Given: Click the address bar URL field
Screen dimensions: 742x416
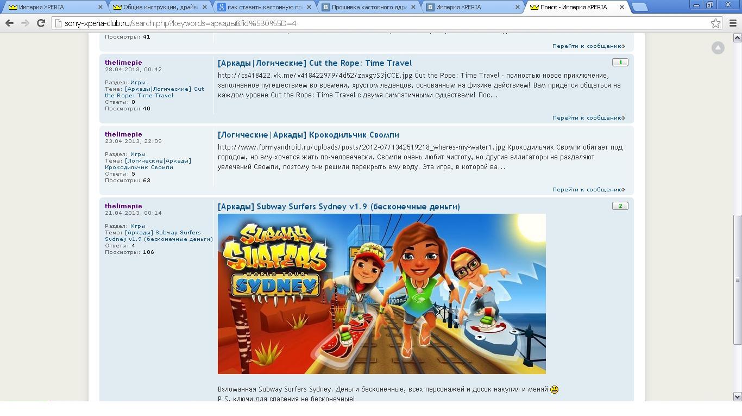Looking at the screenshot, I should pos(380,23).
